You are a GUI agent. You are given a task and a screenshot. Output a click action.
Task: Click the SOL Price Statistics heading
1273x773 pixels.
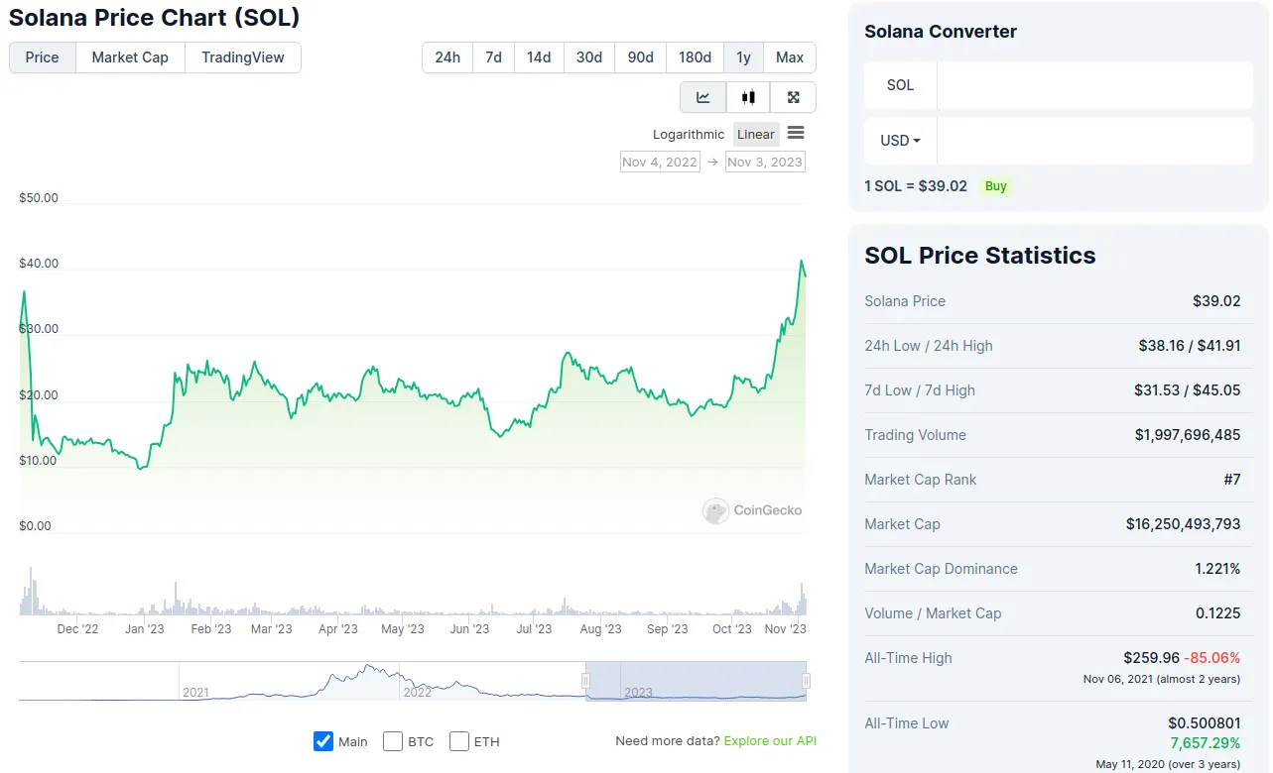click(x=980, y=256)
